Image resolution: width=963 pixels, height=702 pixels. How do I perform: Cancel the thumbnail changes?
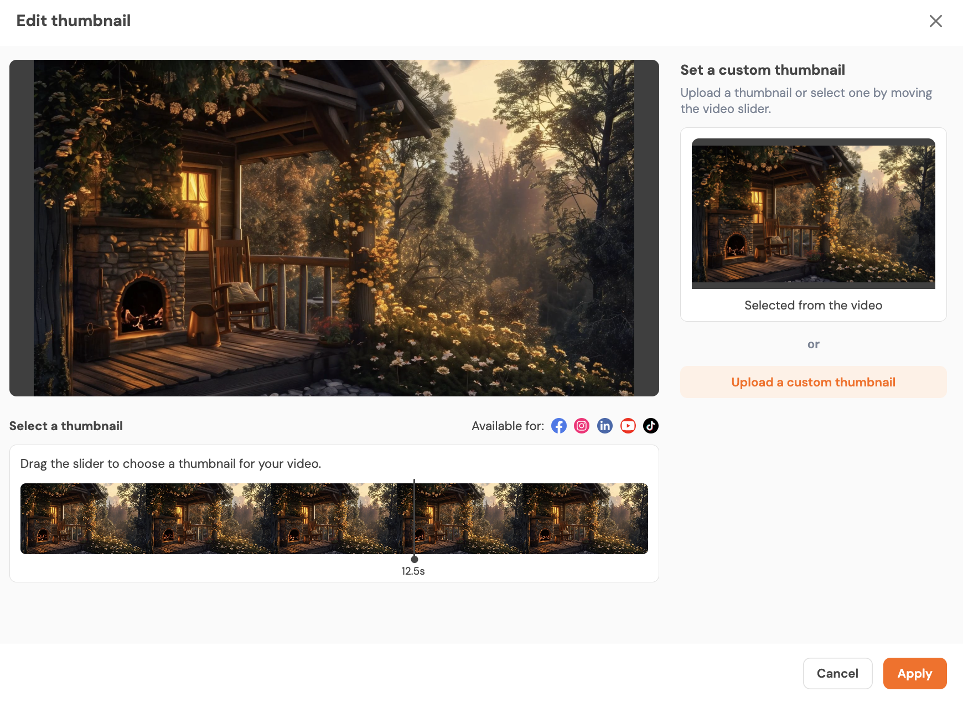tap(837, 673)
